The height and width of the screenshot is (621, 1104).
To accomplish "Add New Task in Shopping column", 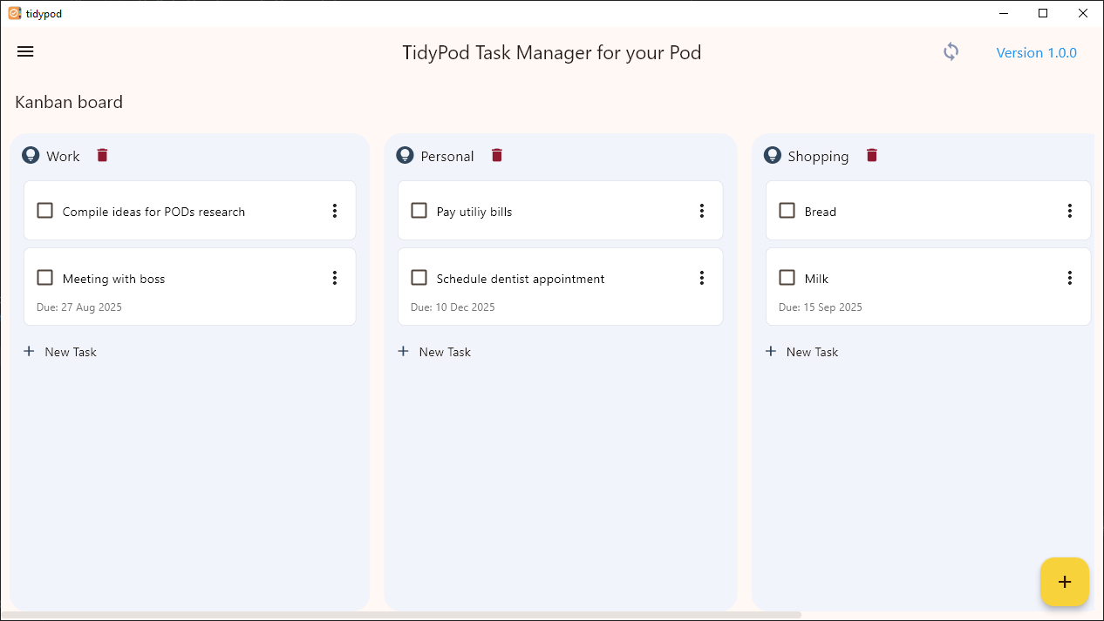I will [801, 352].
